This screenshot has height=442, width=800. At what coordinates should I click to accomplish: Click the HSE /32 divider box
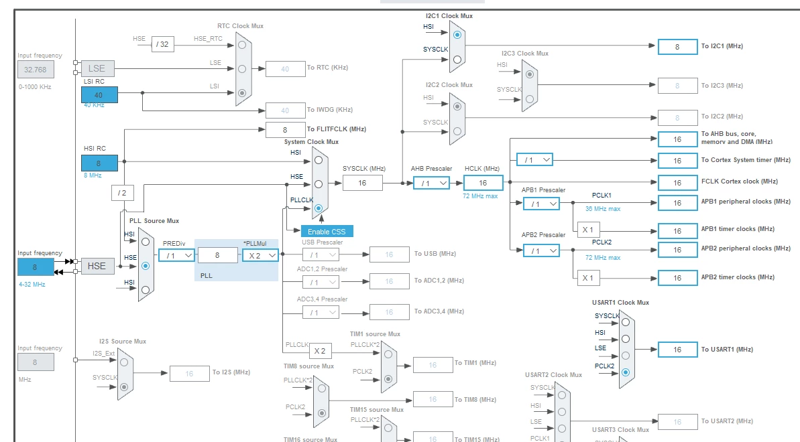[162, 44]
